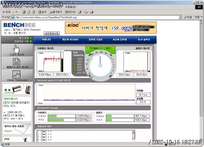Click the 18.7 ms latency value
This screenshot has width=204, height=147.
tap(143, 95)
